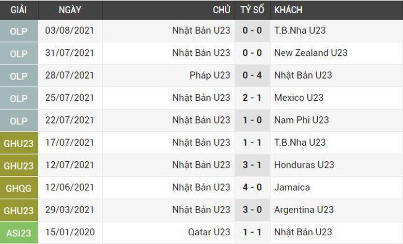Click the GHU23 badge dated 29/03/2021
This screenshot has width=403, height=244.
point(19,210)
